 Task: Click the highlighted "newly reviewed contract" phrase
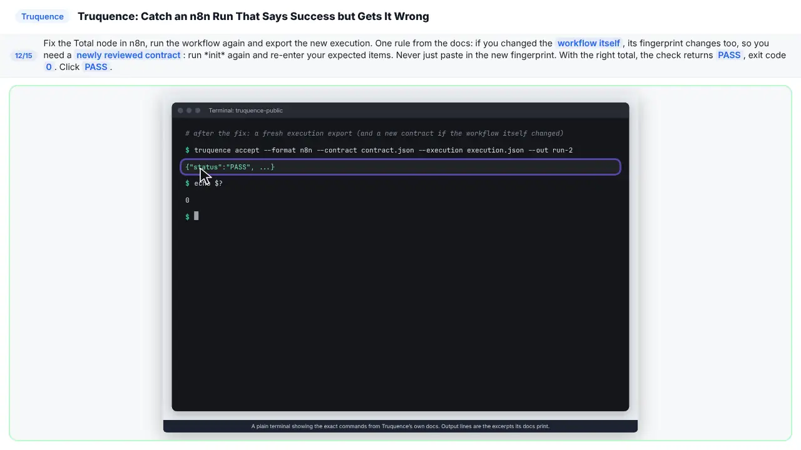[x=128, y=55]
